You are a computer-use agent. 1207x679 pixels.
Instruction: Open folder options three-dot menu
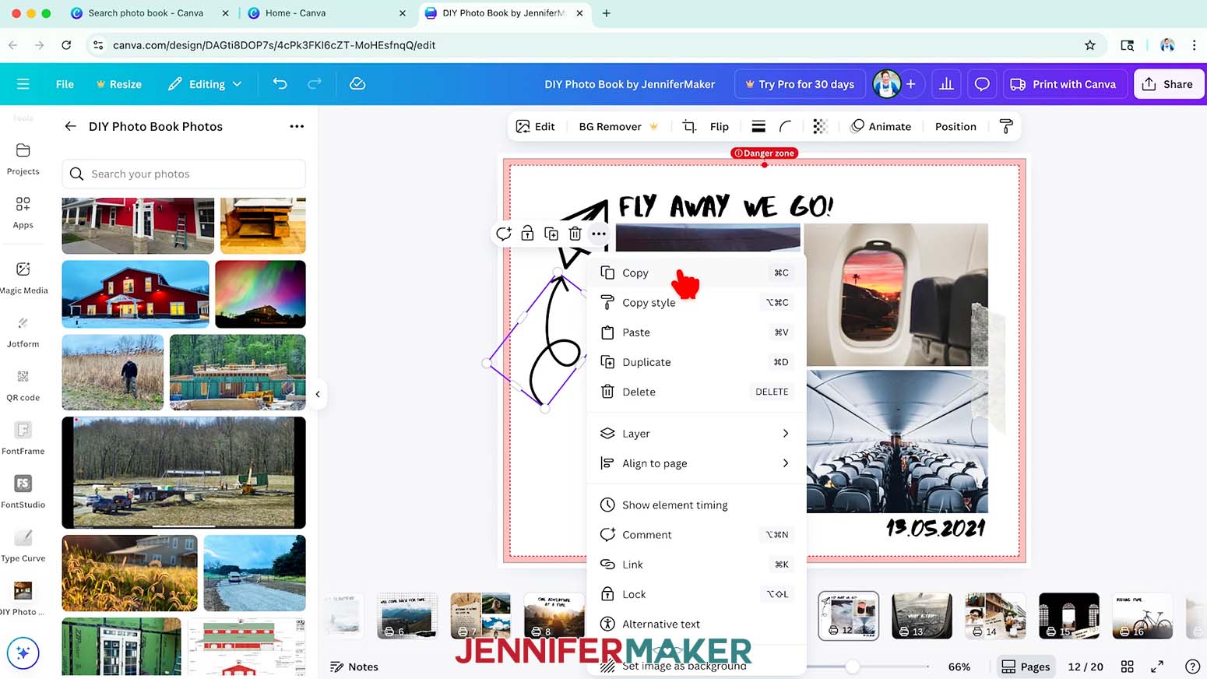pos(297,126)
